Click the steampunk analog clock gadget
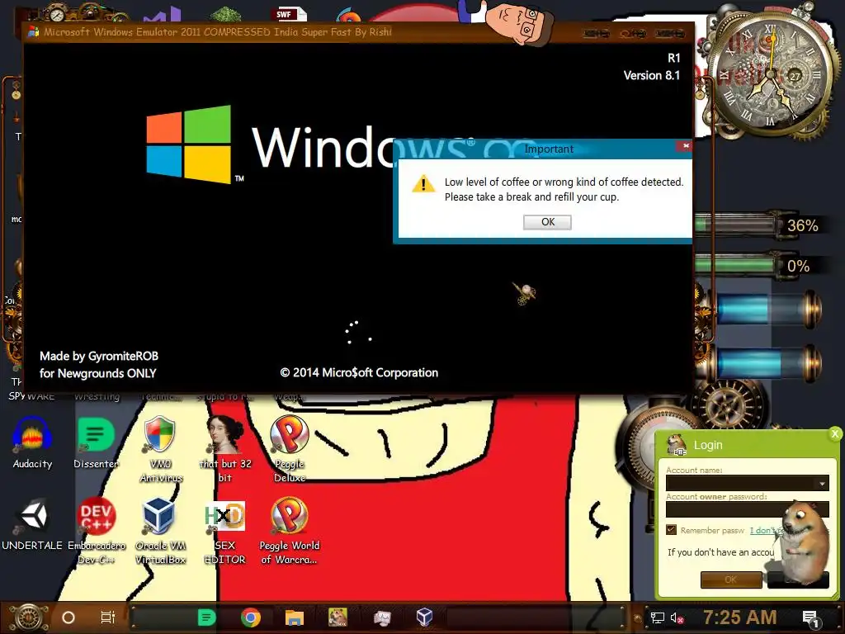Viewport: 845px width, 634px height. (x=771, y=73)
